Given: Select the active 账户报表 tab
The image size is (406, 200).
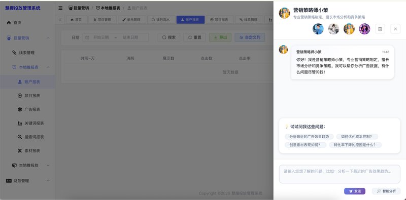Looking at the screenshot, I should tap(190, 20).
